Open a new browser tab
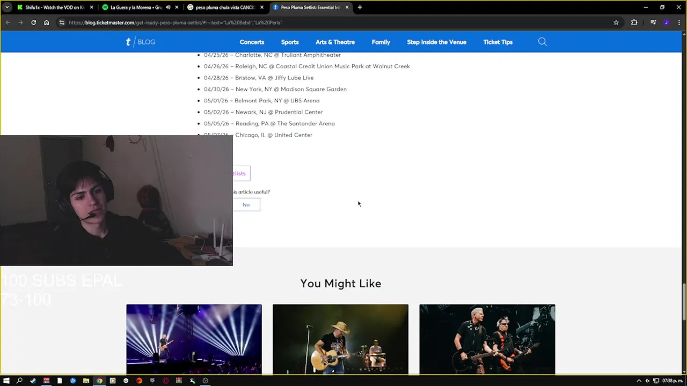The image size is (687, 386). pyautogui.click(x=360, y=8)
